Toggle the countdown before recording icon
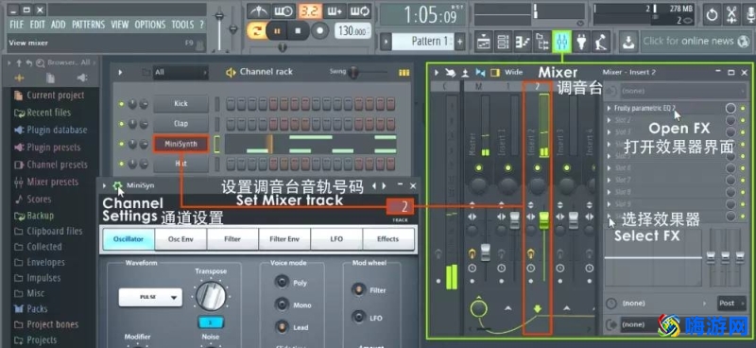The image size is (756, 348). (310, 10)
